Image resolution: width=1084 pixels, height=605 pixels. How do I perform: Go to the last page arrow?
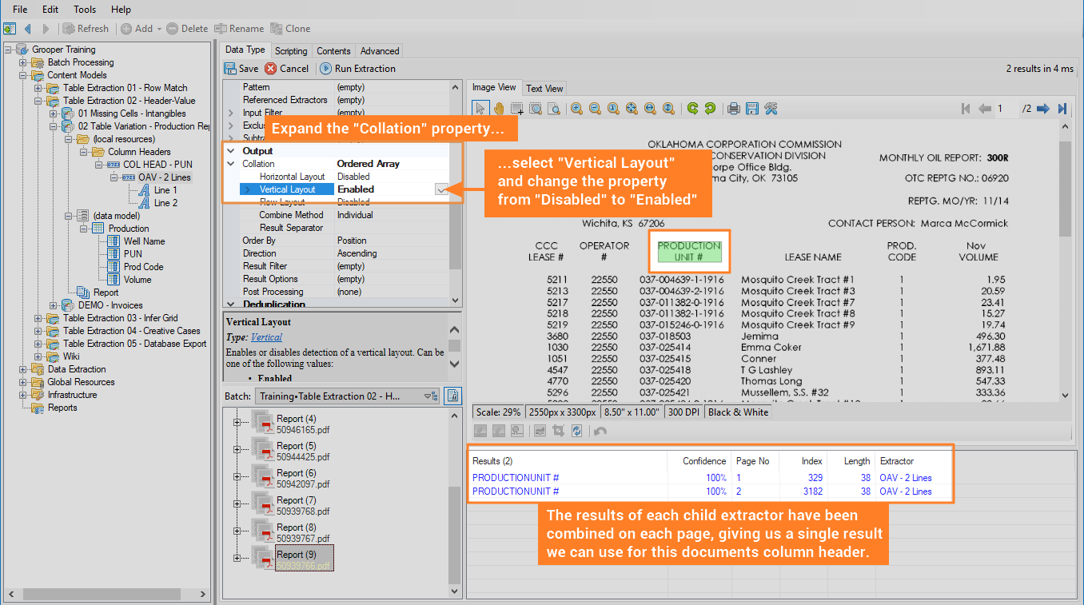(x=1062, y=109)
